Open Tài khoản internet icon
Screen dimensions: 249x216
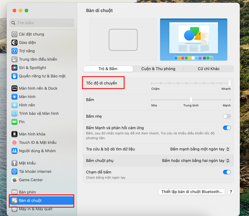(14, 172)
